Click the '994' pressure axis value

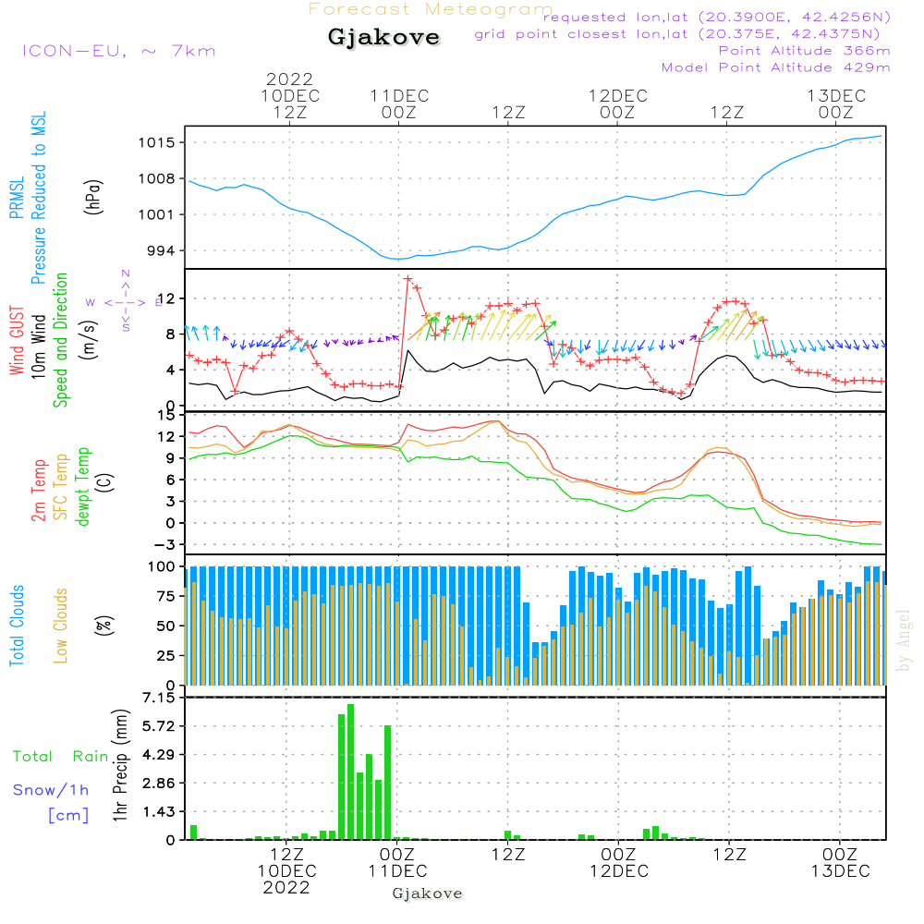tap(162, 251)
